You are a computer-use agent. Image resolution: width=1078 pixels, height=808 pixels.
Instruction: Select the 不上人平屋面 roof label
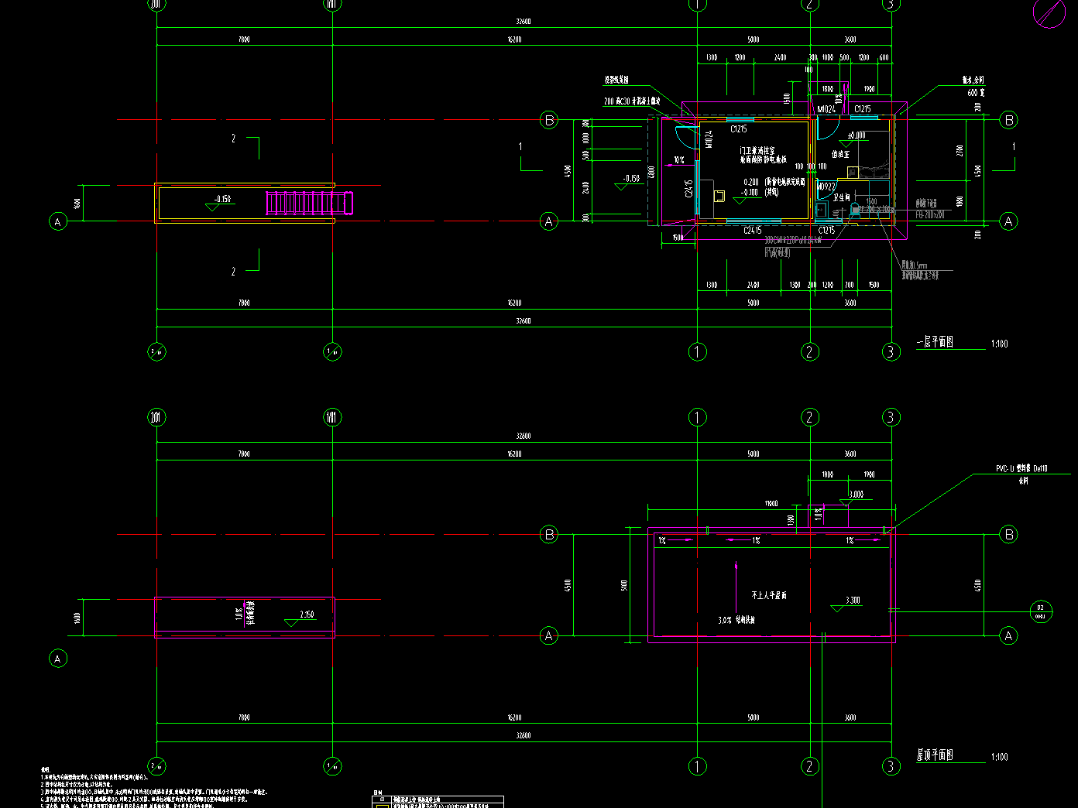(x=768, y=595)
